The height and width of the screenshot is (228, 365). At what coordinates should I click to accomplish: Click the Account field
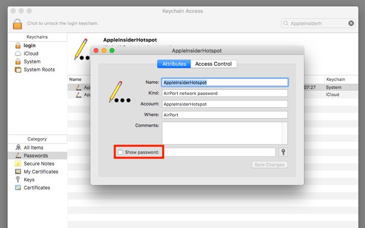(x=224, y=104)
